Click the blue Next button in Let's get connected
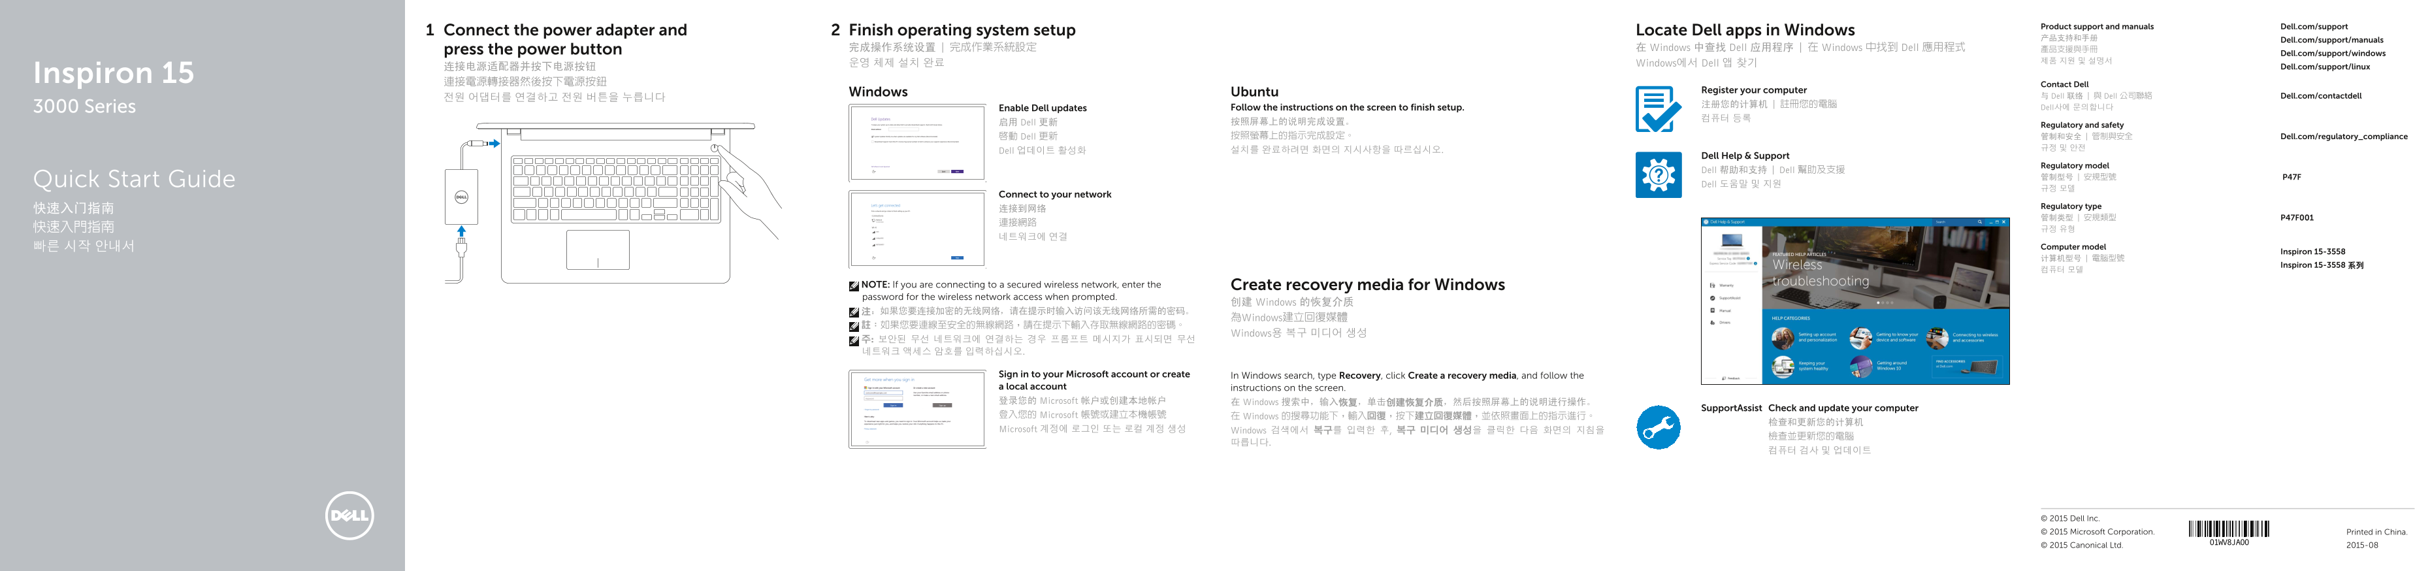Screen dimensions: 2430x571 pos(958,257)
